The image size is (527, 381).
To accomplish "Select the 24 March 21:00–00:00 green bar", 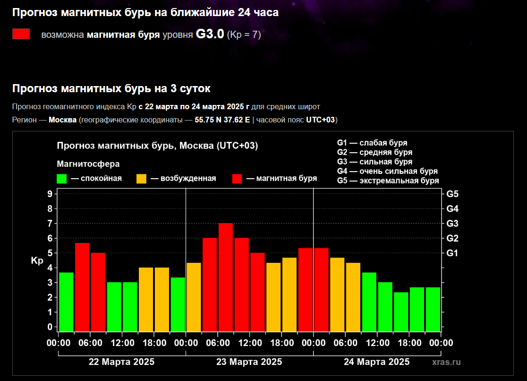I will (x=433, y=309).
